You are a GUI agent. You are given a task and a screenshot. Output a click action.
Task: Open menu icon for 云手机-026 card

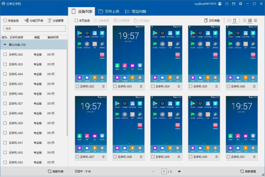pos(254,87)
